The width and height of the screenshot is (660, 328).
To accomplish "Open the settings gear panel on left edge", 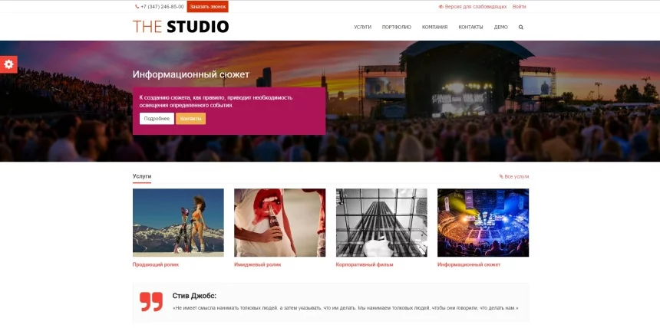I will point(8,64).
